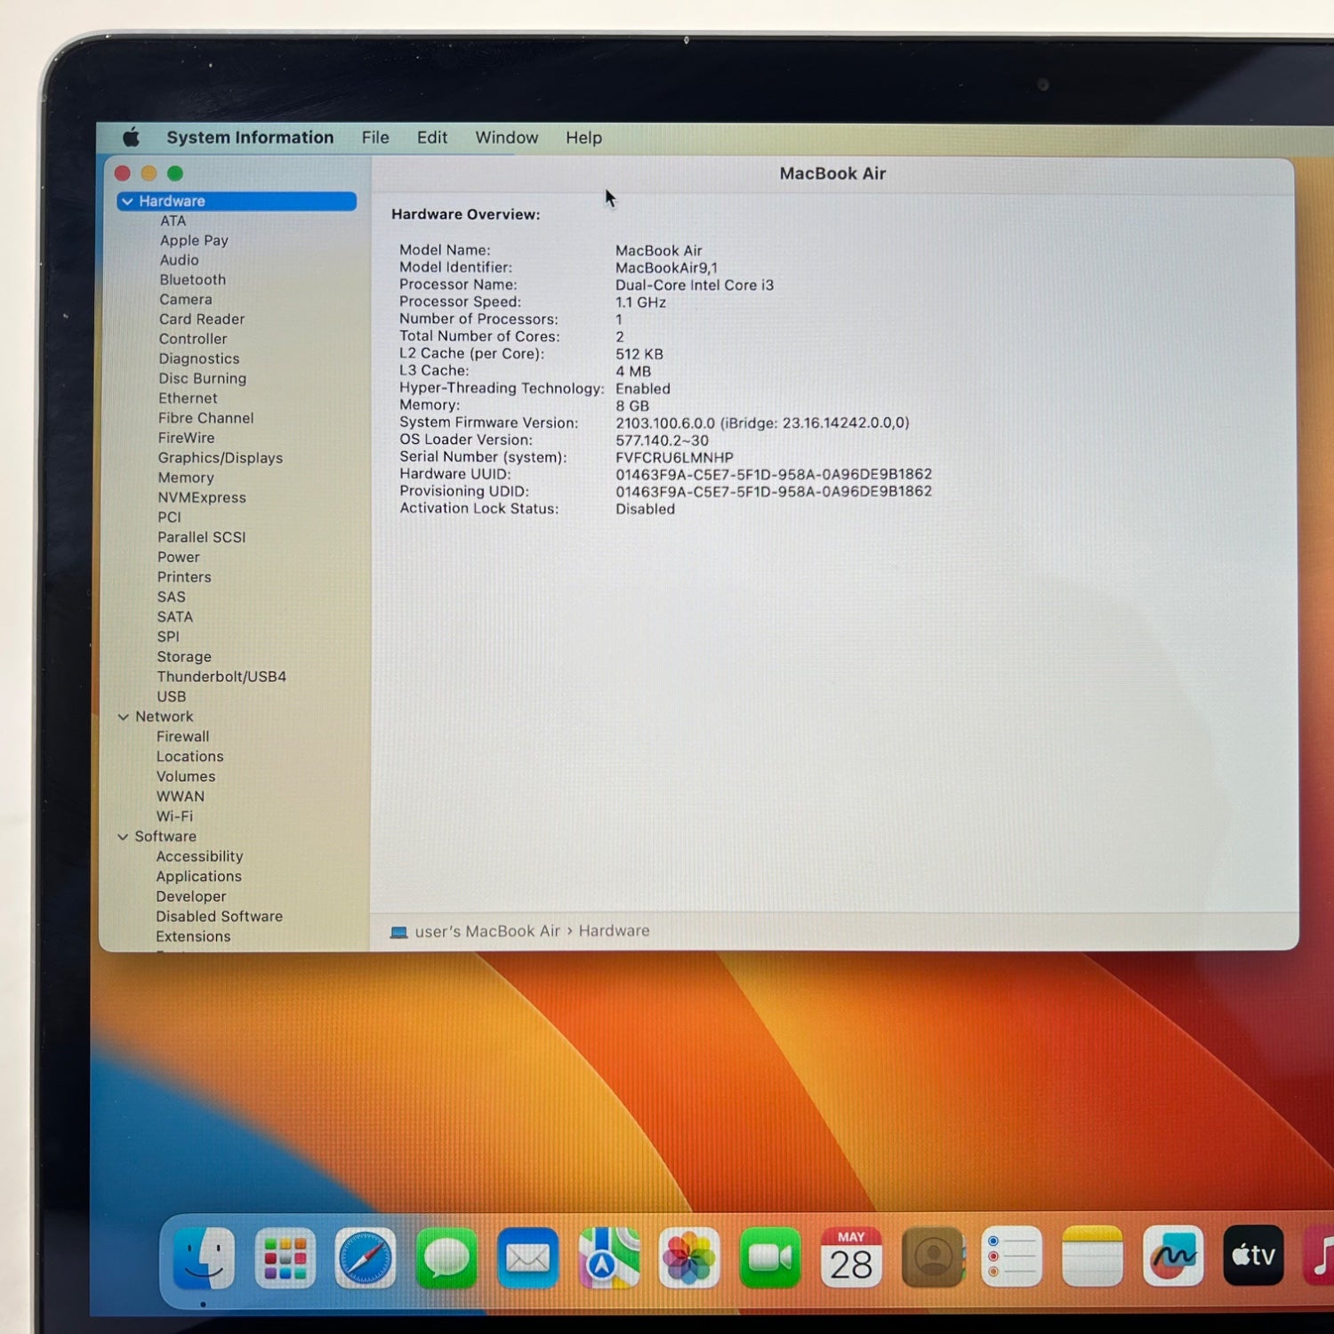
Task: Select Developer under Software
Action: [191, 896]
